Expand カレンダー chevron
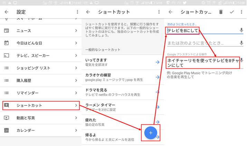Image resolution: width=247 pixels, height=146 pixels. [76, 130]
